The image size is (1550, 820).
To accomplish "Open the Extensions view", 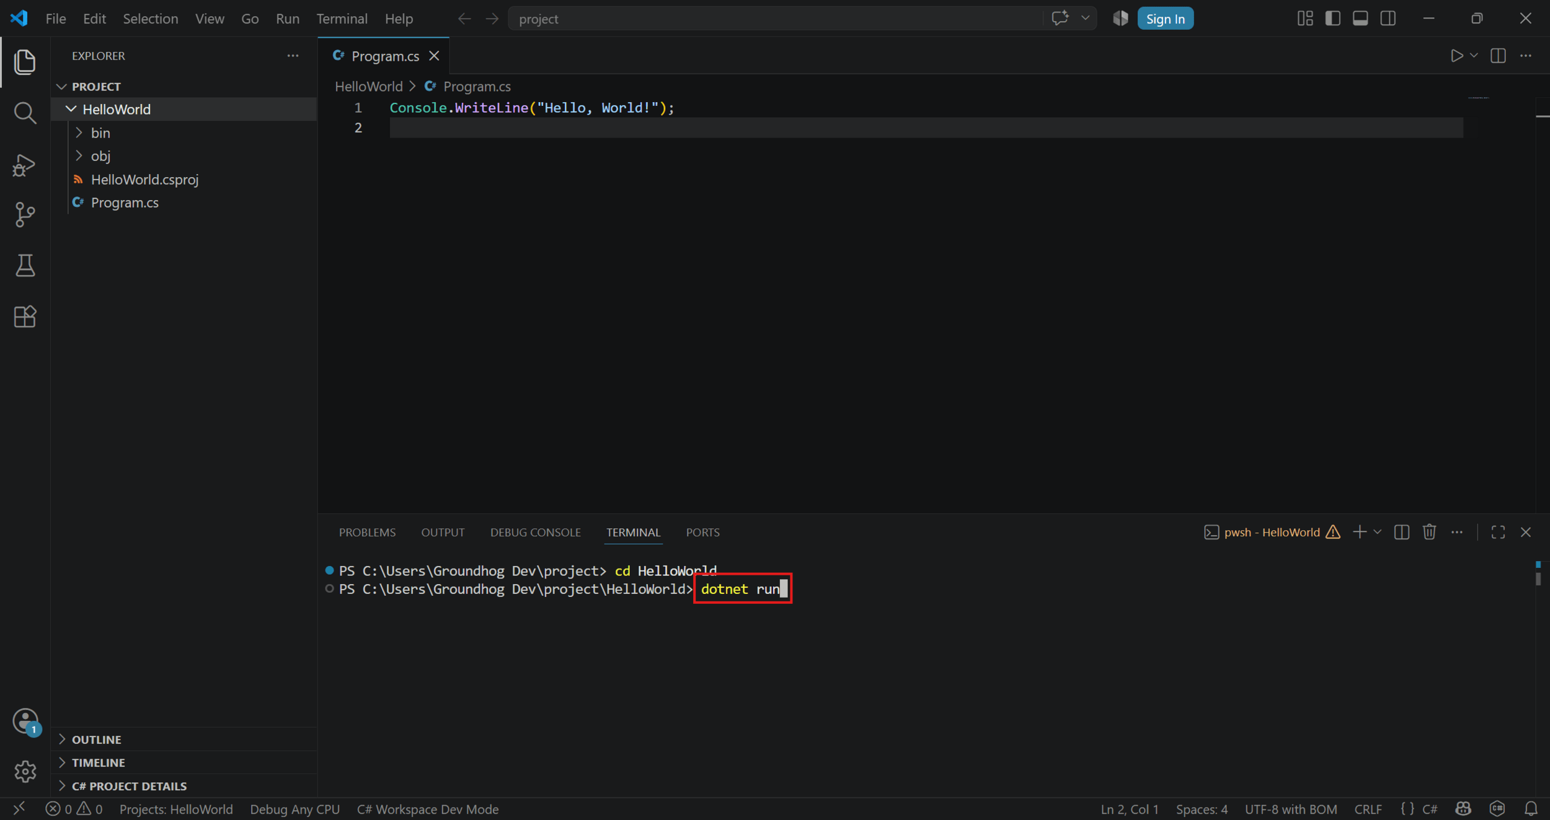I will (x=25, y=316).
